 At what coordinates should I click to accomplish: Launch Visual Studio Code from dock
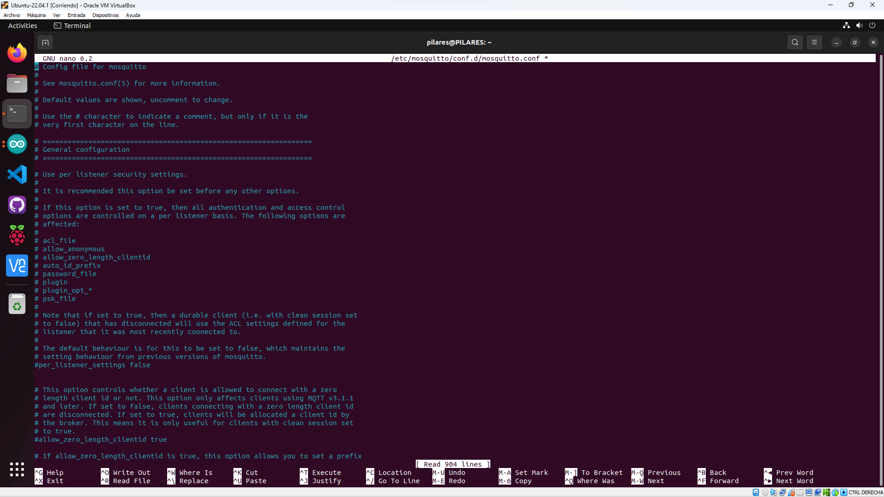[x=17, y=174]
